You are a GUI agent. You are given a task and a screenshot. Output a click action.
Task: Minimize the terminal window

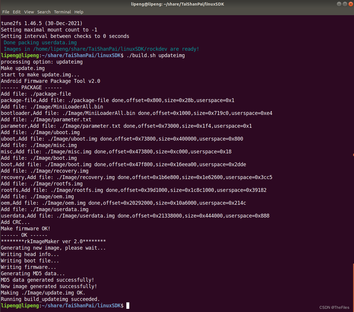pos(339,4)
